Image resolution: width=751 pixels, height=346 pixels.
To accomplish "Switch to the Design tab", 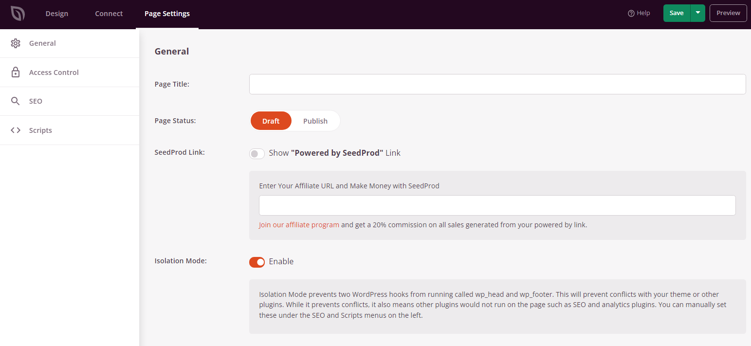I will click(x=56, y=14).
